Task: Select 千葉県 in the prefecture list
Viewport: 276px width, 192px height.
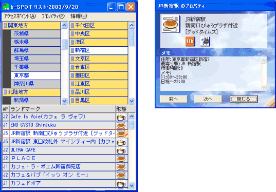Action: click(35, 67)
